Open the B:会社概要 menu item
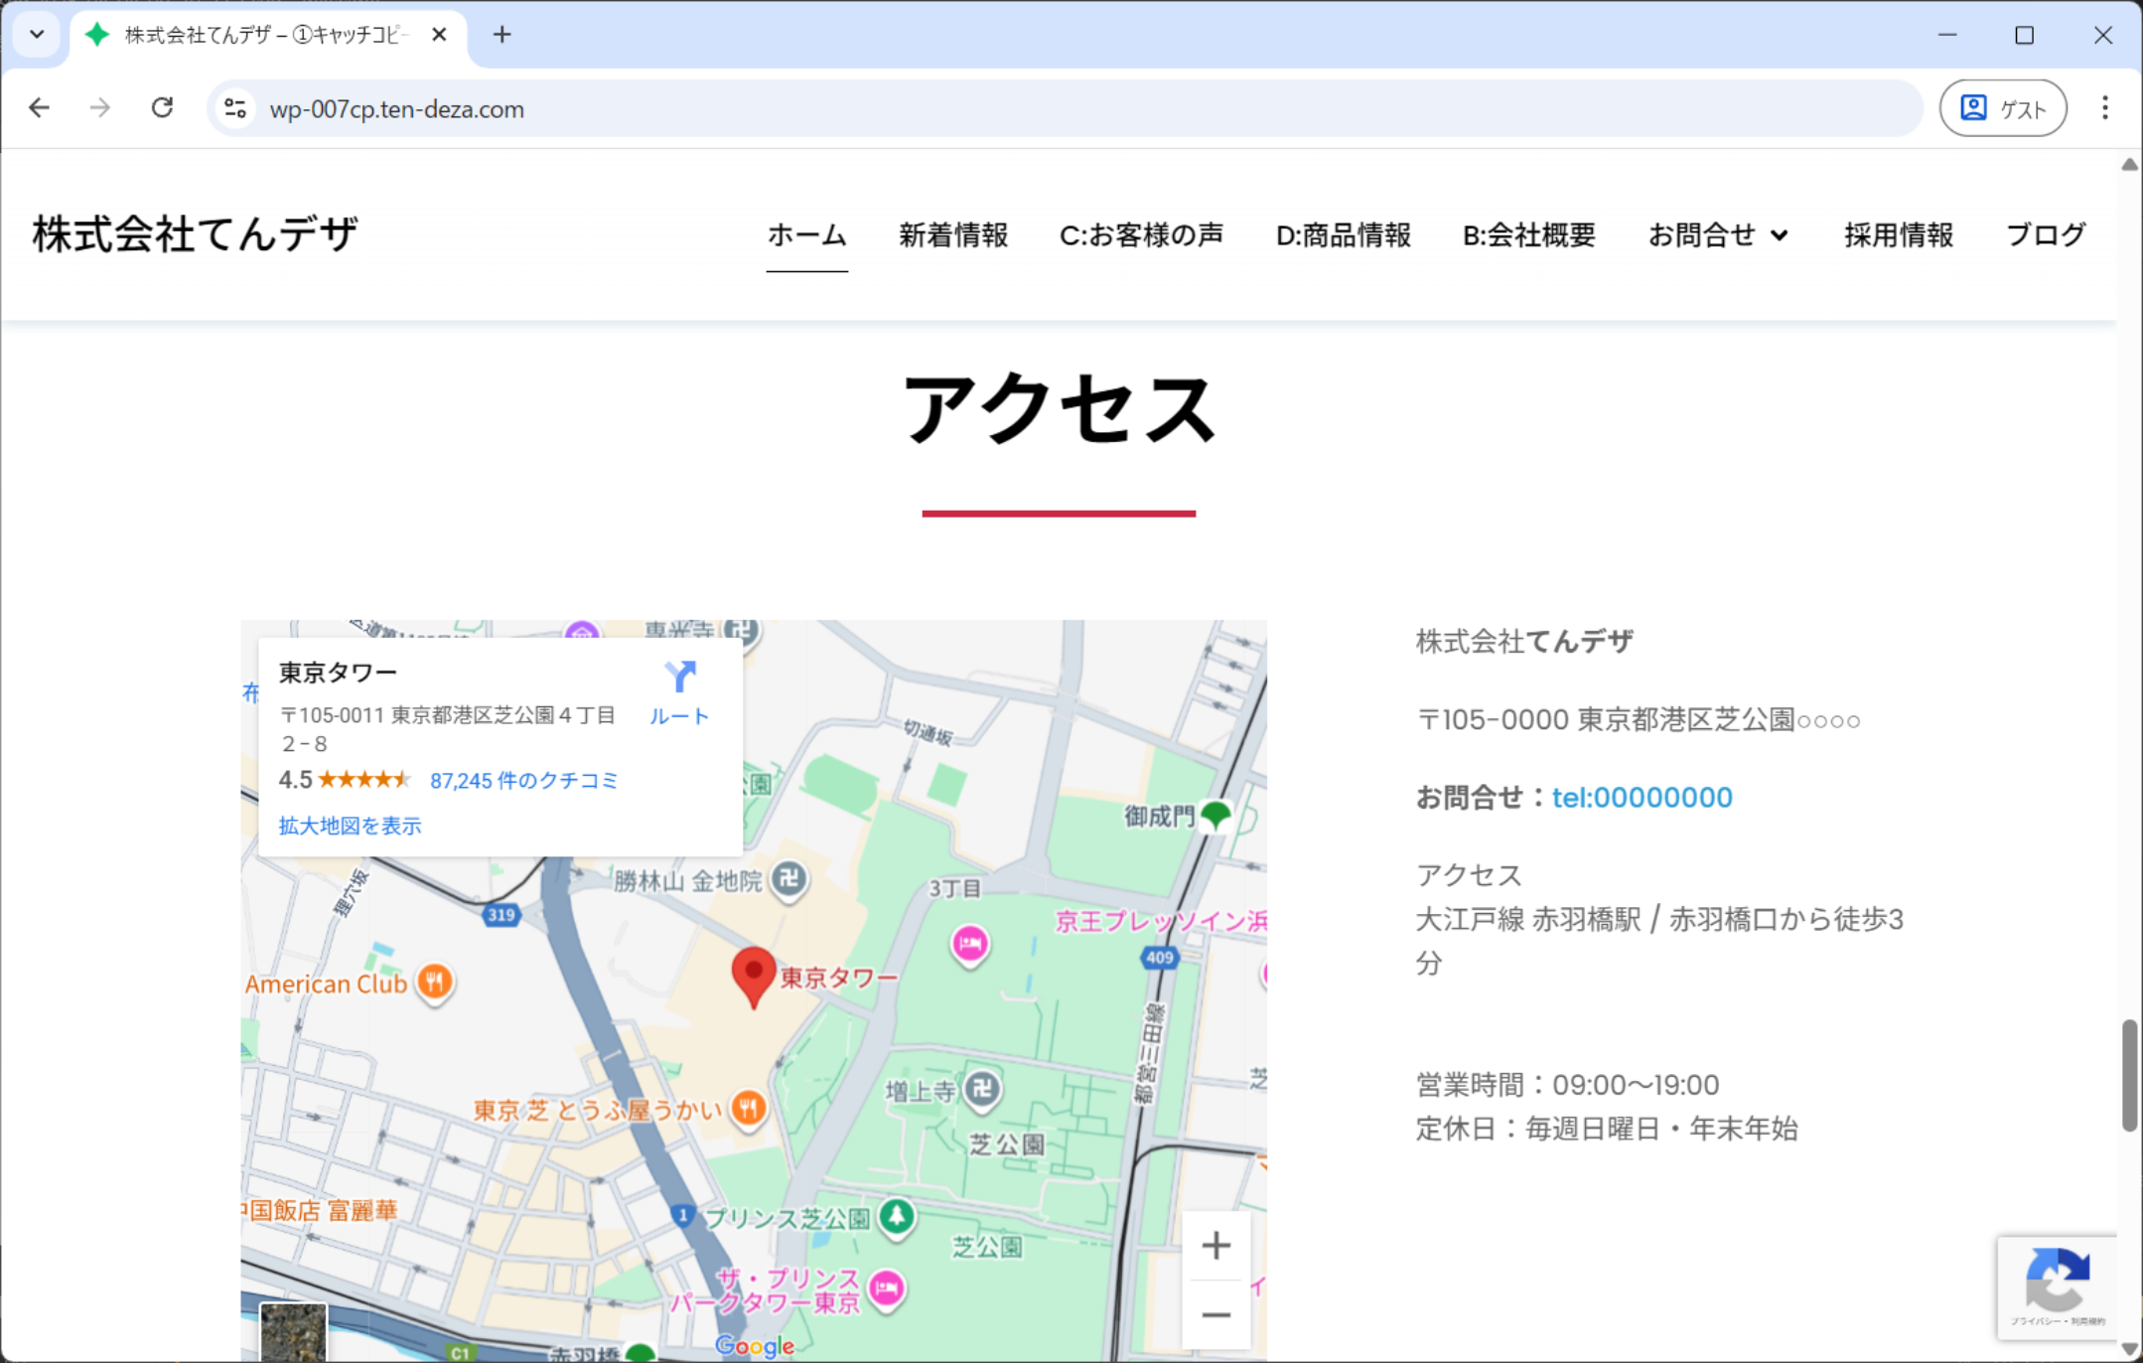This screenshot has height=1363, width=2143. point(1528,235)
